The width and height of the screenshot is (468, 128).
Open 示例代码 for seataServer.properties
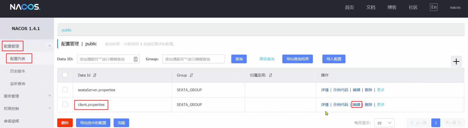(341, 90)
